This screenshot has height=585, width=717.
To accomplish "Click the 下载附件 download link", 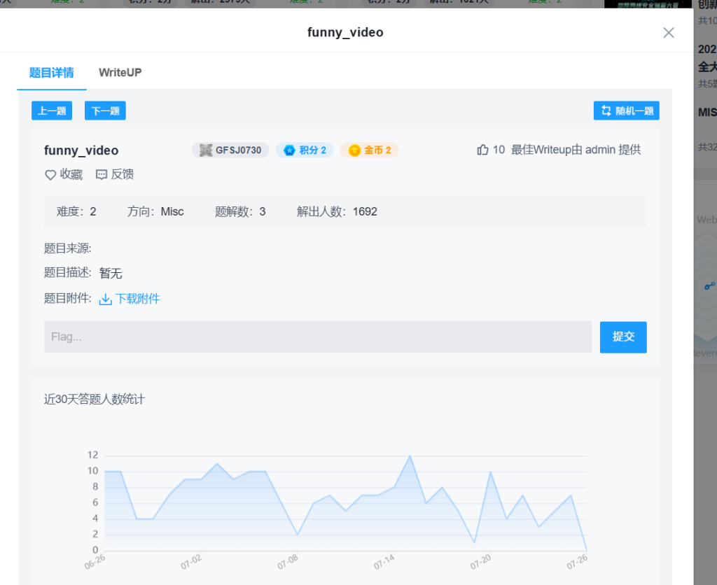I will pos(138,299).
